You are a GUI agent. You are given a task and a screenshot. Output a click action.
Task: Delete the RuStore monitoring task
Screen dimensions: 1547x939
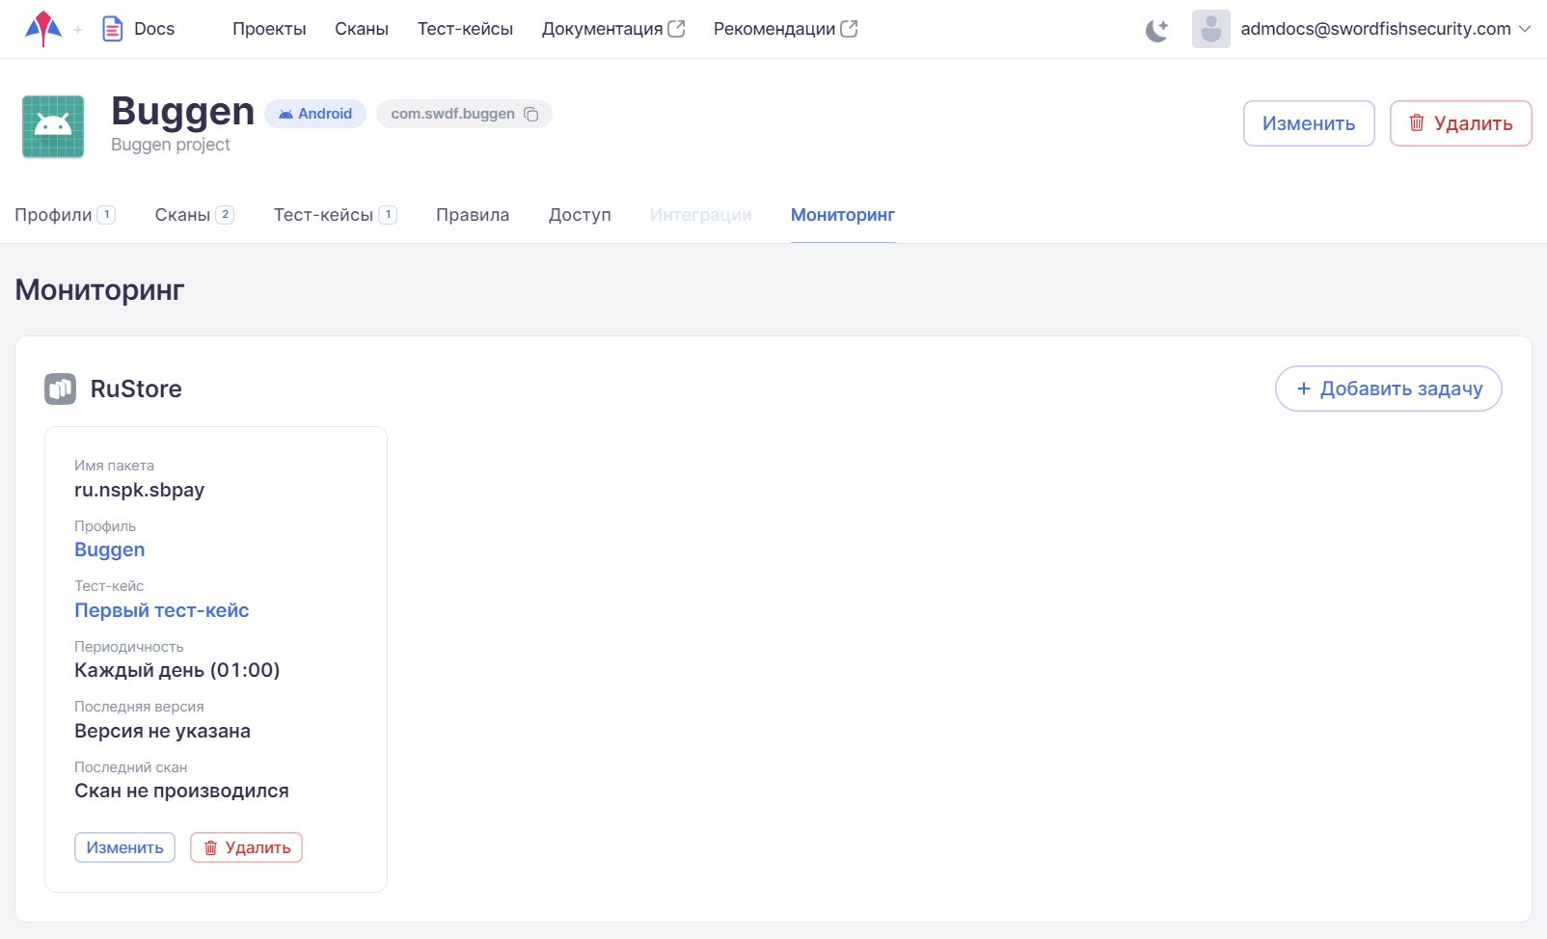coord(246,847)
